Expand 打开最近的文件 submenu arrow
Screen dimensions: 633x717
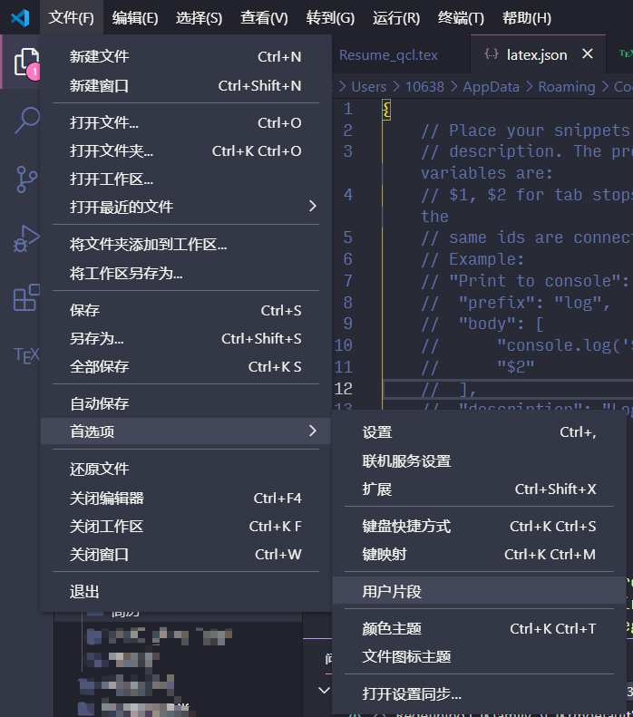(x=312, y=207)
